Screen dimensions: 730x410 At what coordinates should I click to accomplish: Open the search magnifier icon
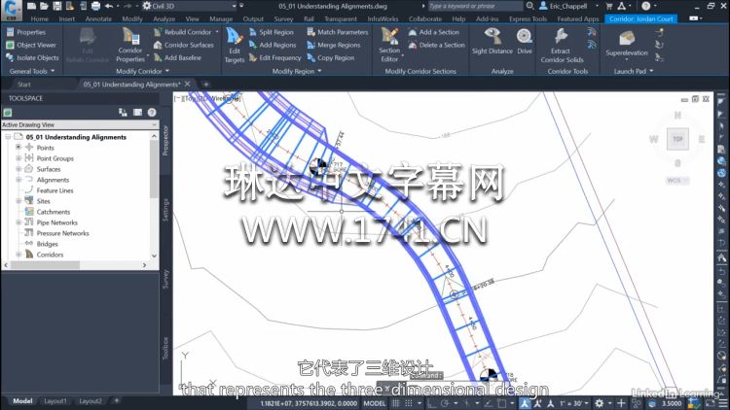click(x=529, y=6)
